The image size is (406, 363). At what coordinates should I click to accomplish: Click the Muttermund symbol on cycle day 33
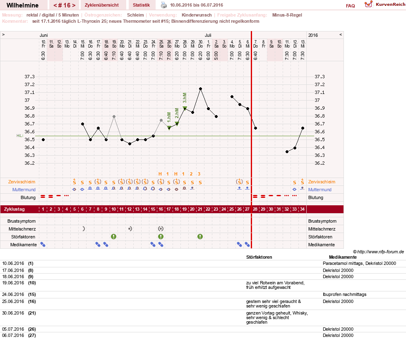tap(294, 189)
